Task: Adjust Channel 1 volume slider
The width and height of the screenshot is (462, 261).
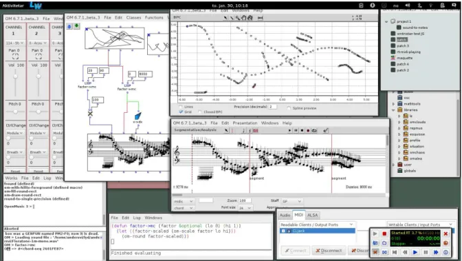Action: coord(15,76)
